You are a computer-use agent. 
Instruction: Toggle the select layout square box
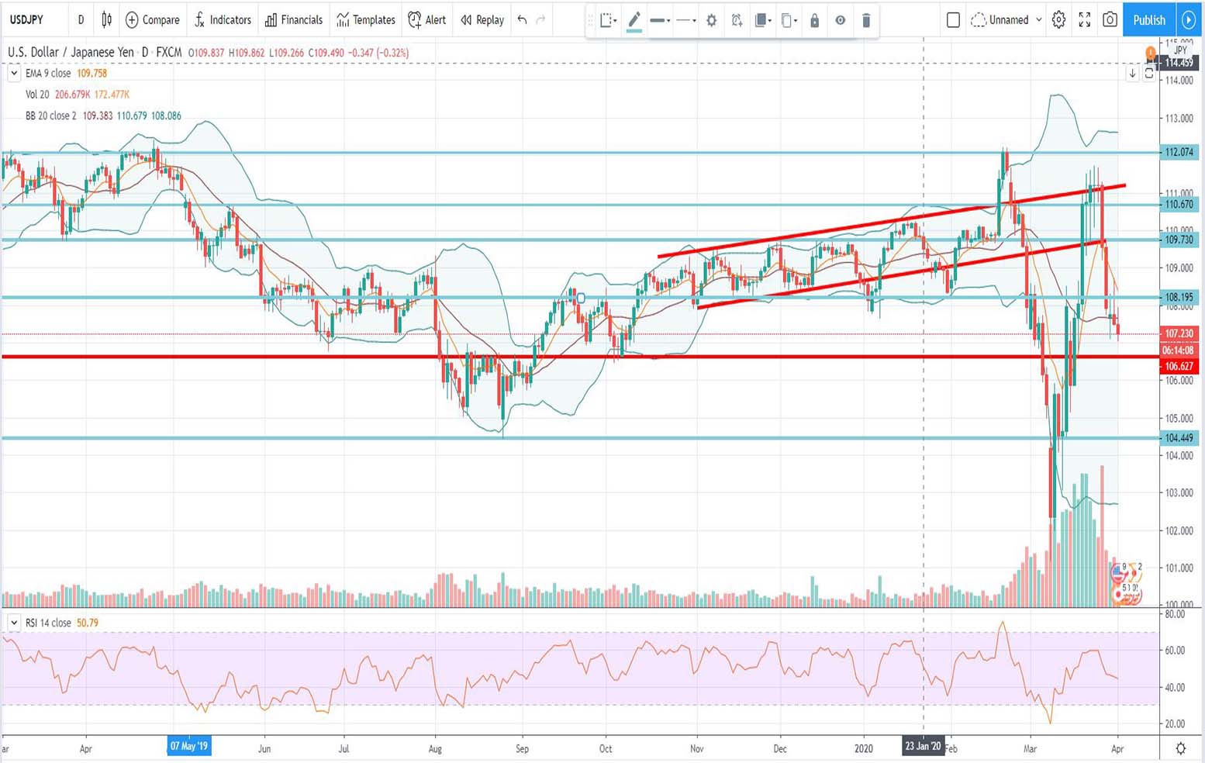953,20
